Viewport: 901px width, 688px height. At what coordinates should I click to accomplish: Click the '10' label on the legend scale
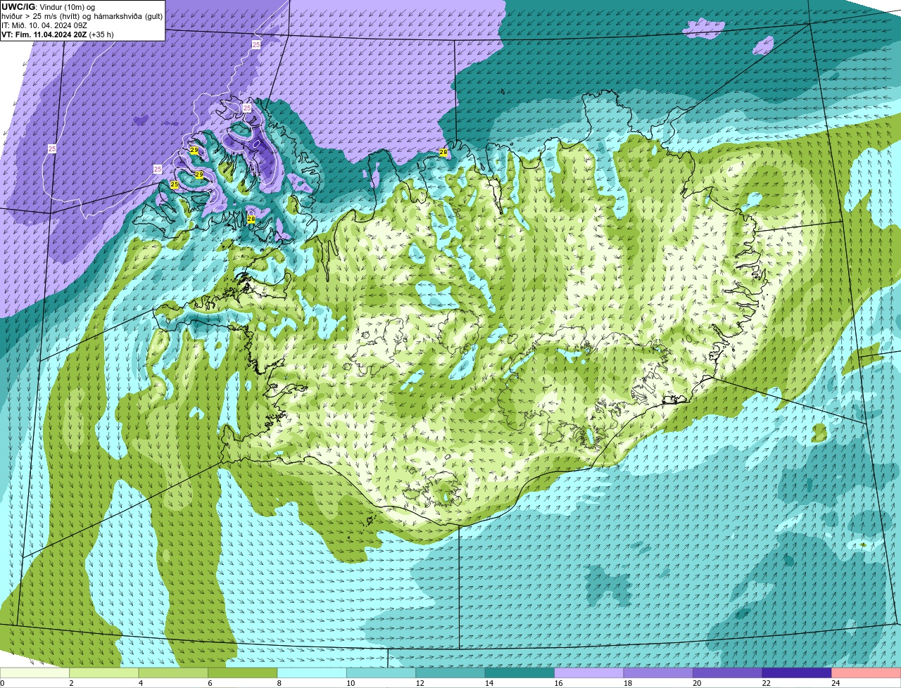[351, 683]
